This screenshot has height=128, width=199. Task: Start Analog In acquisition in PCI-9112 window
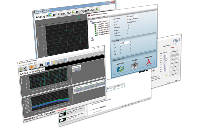click(50, 15)
